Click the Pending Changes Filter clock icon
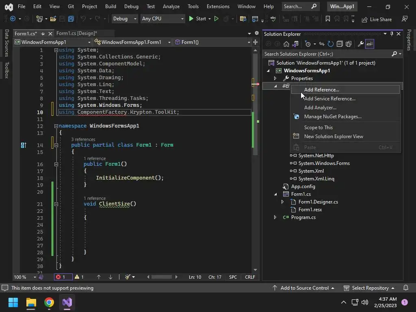The height and width of the screenshot is (312, 416). tap(308, 44)
